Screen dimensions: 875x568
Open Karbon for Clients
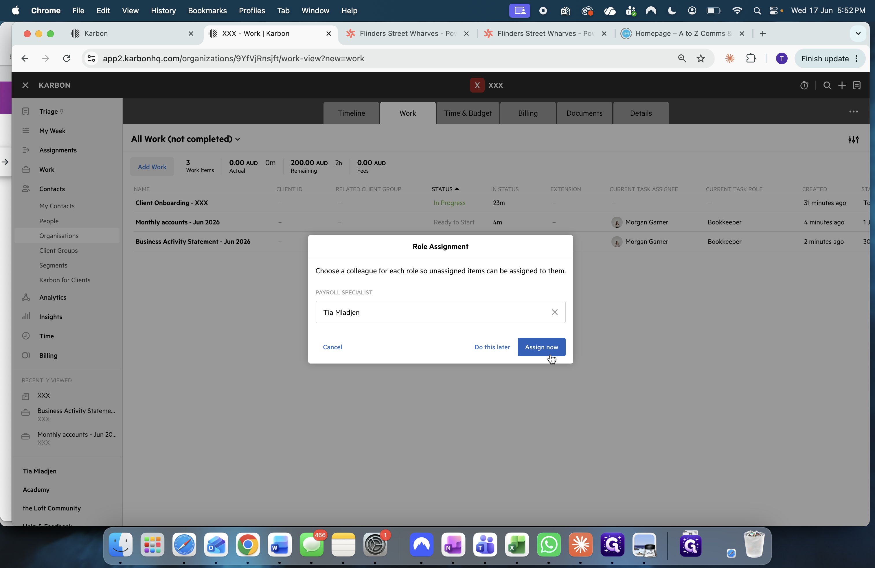tap(65, 280)
